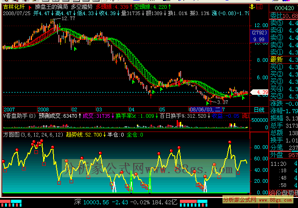This screenshot has height=208, width=298.
Task: Click the 买① bid row
Action: click(284, 67)
